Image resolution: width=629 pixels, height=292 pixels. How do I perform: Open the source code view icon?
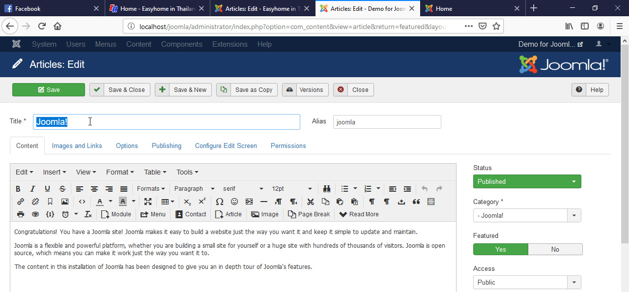click(82, 202)
